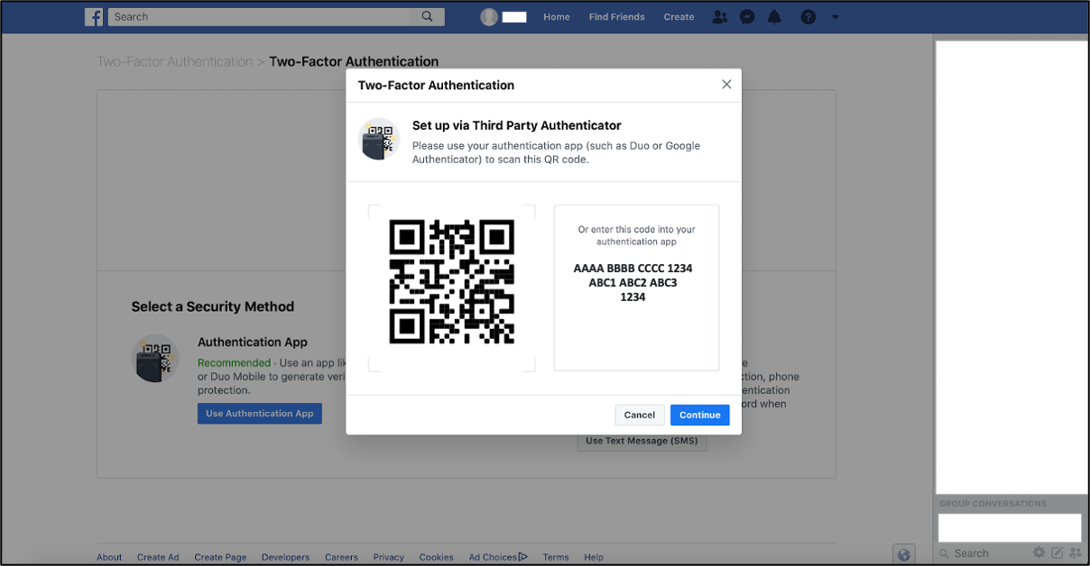Open the Friend Requests icon
This screenshot has height=566, width=1090.
[719, 16]
